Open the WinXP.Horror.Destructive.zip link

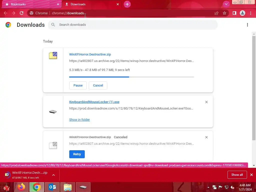90,54
